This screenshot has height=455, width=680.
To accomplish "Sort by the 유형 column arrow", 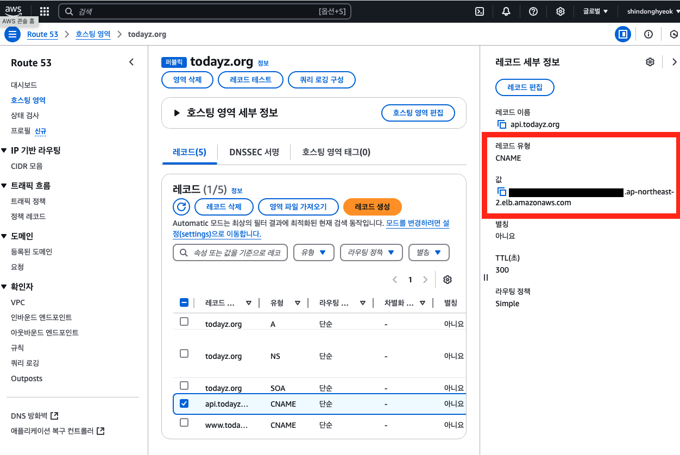I will [x=298, y=303].
